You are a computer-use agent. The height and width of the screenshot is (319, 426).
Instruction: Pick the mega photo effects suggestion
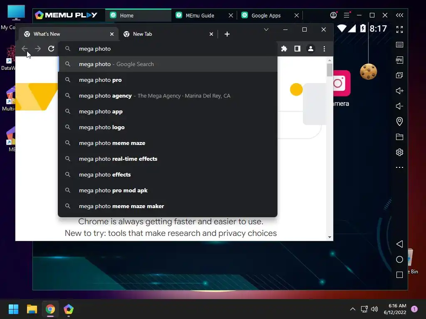point(168,174)
